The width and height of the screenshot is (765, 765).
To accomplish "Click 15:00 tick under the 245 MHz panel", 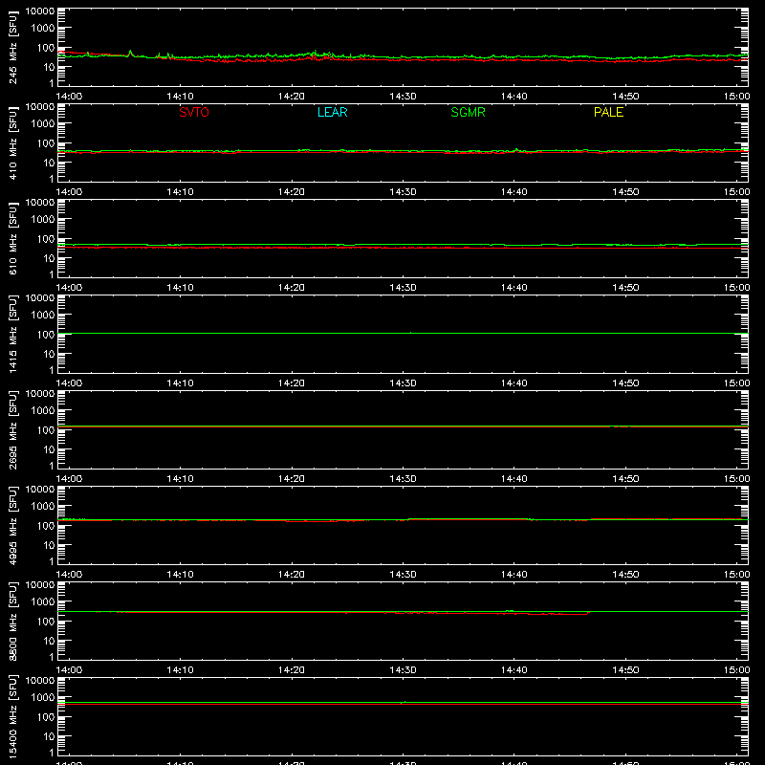I will coord(736,97).
